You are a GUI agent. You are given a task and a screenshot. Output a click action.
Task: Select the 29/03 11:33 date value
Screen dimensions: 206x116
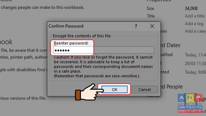pyautogui.click(x=195, y=63)
